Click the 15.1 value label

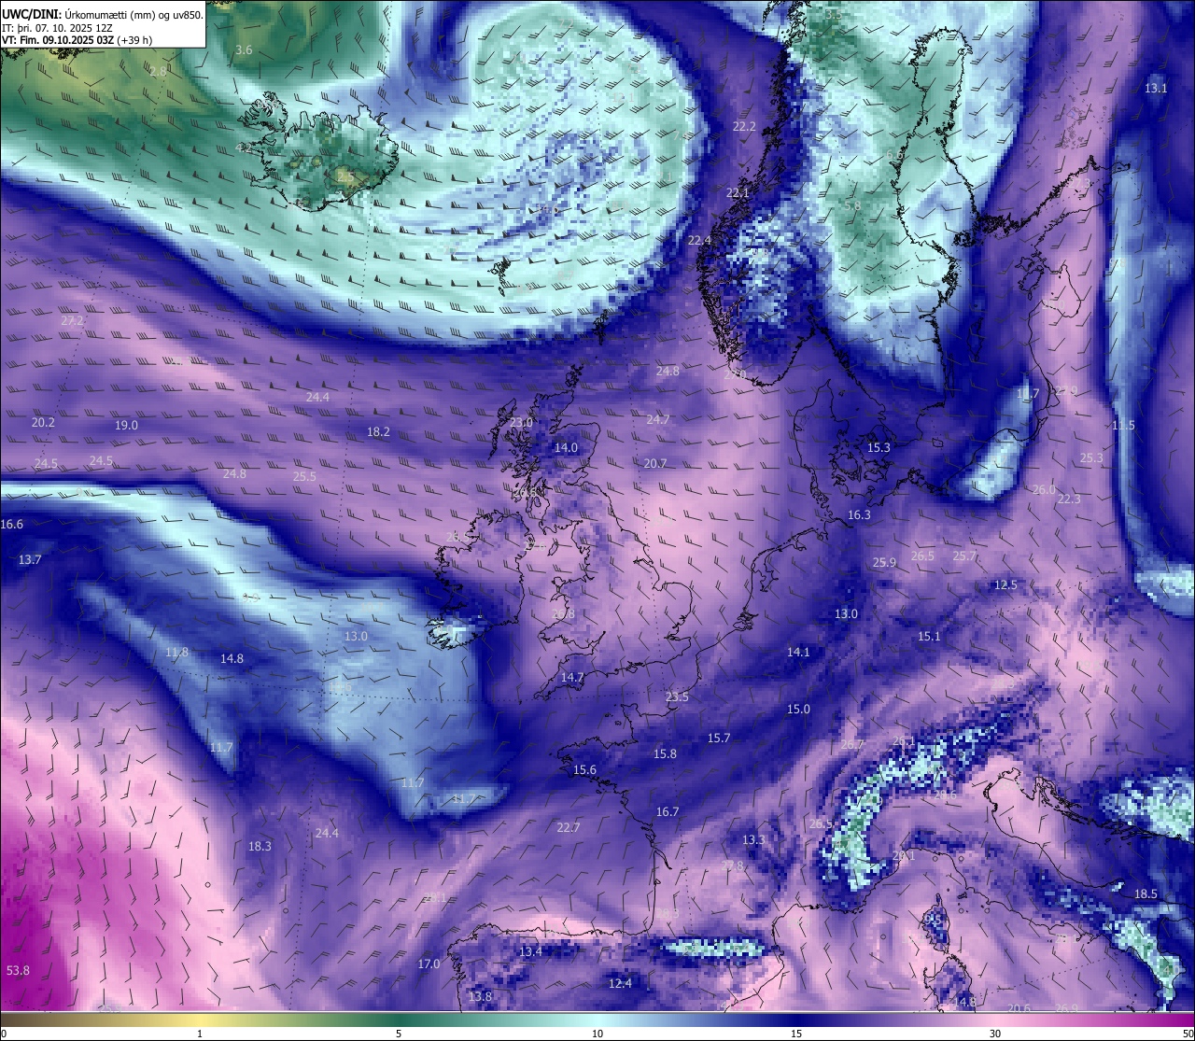pyautogui.click(x=929, y=636)
